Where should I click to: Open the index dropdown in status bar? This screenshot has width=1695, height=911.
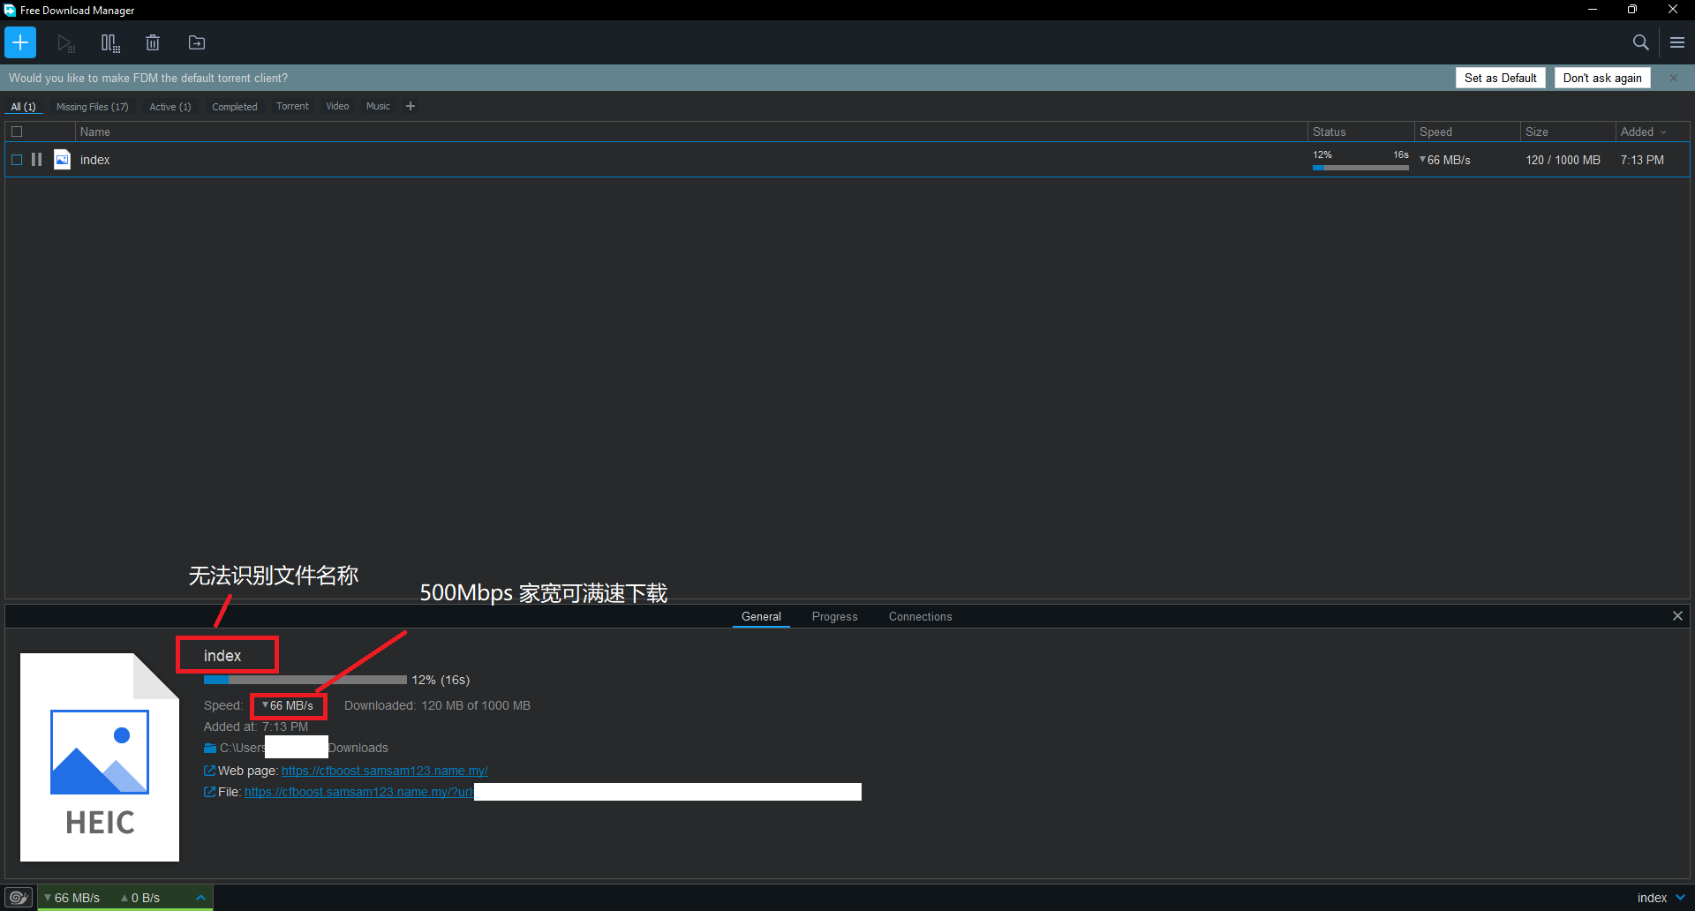(x=1680, y=898)
